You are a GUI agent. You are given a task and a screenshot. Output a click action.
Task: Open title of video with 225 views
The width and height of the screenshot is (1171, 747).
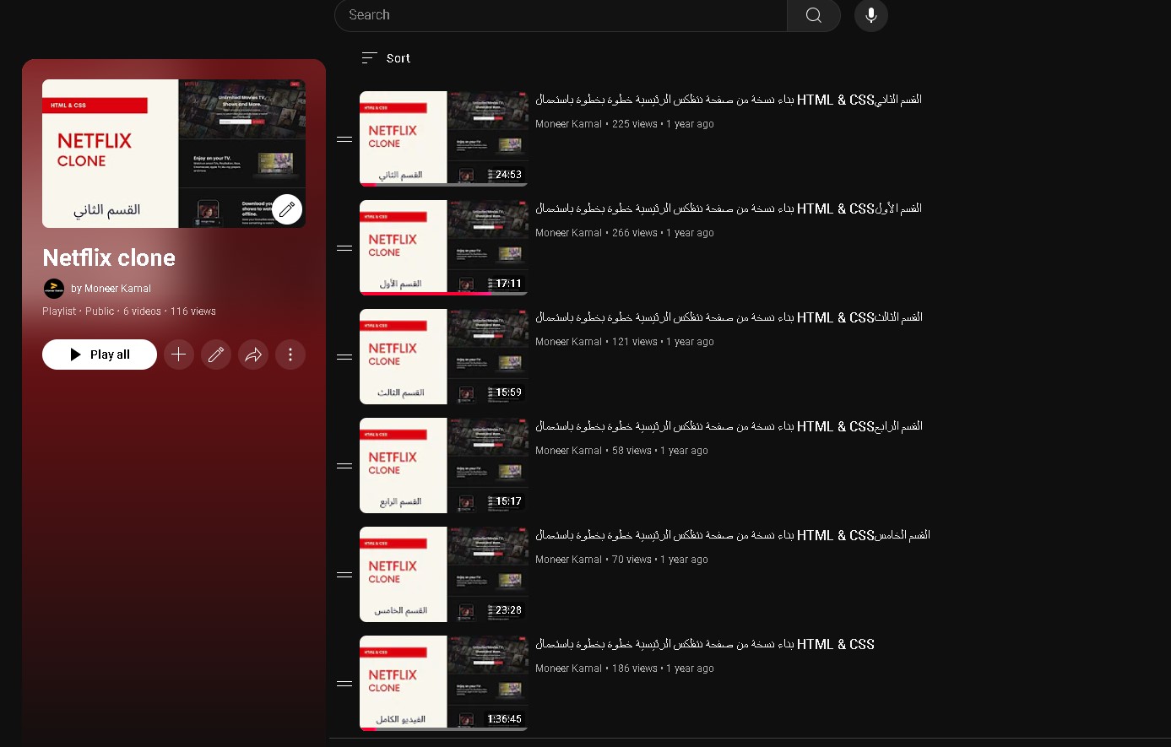729,100
